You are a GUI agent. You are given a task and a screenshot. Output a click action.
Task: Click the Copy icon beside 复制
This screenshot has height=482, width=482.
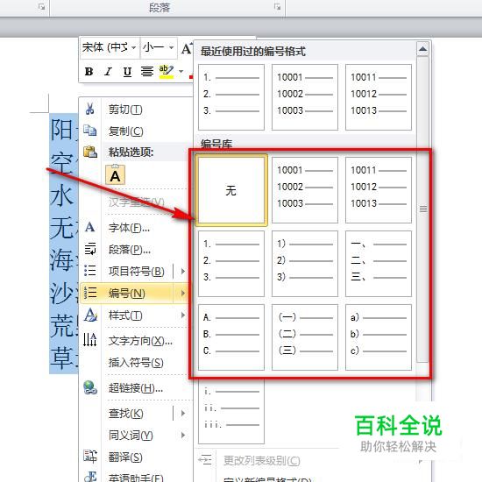tap(89, 131)
